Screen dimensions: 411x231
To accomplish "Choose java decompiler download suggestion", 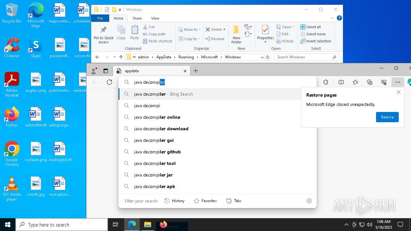I will point(217,129).
